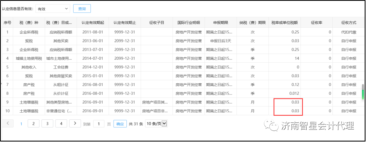Click the 纳税（费）期限 column header
The image size is (366, 142).
click(x=252, y=23)
